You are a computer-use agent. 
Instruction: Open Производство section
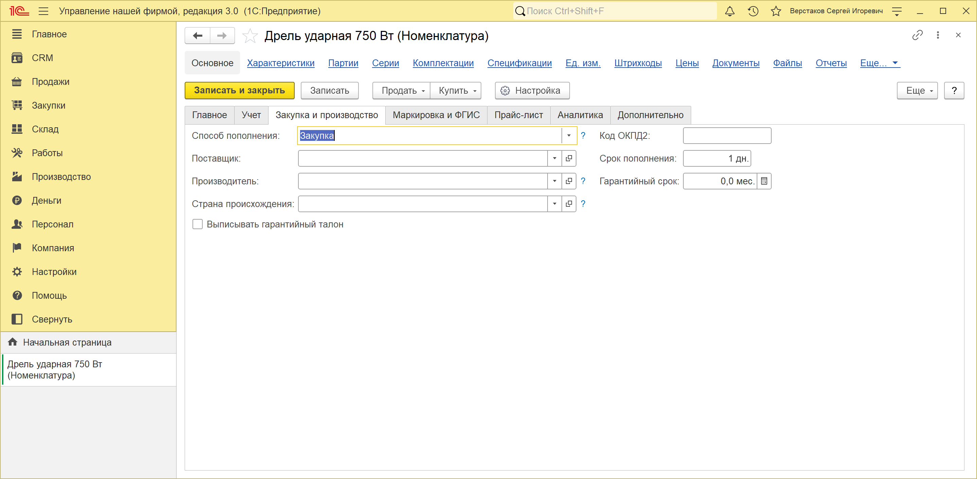click(x=88, y=177)
